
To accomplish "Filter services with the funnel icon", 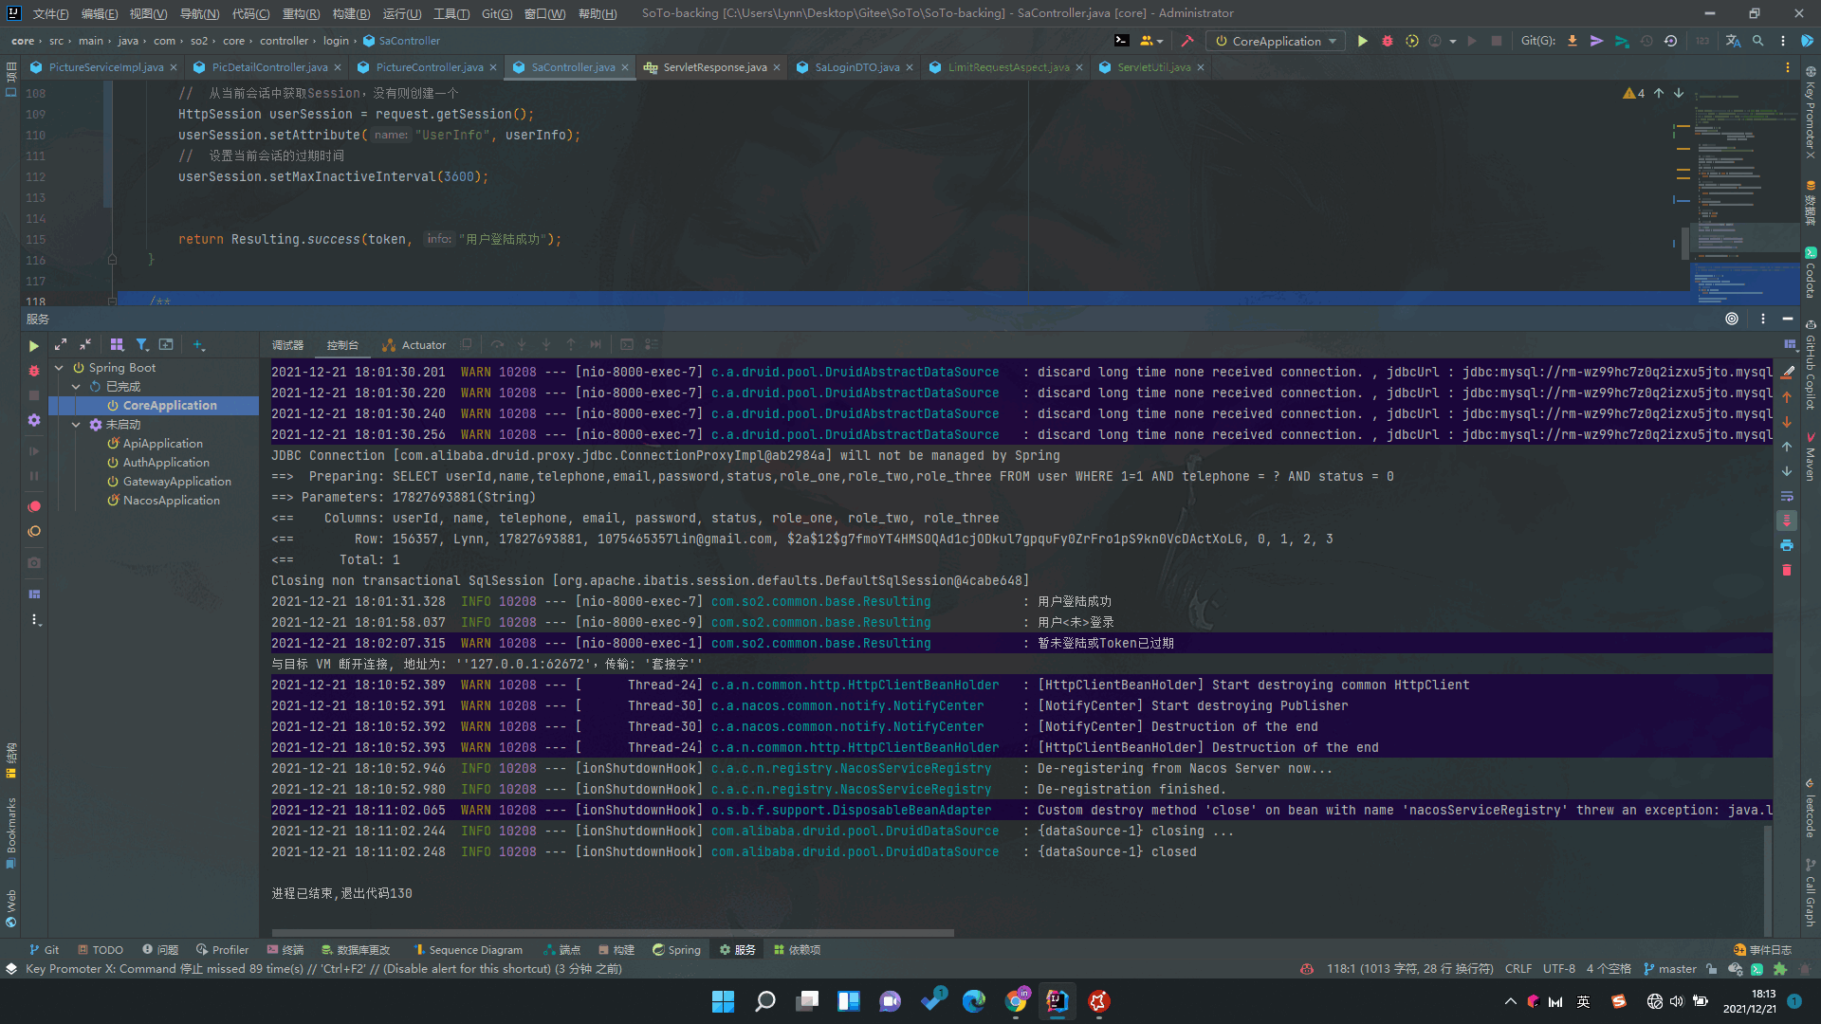I will click(143, 344).
